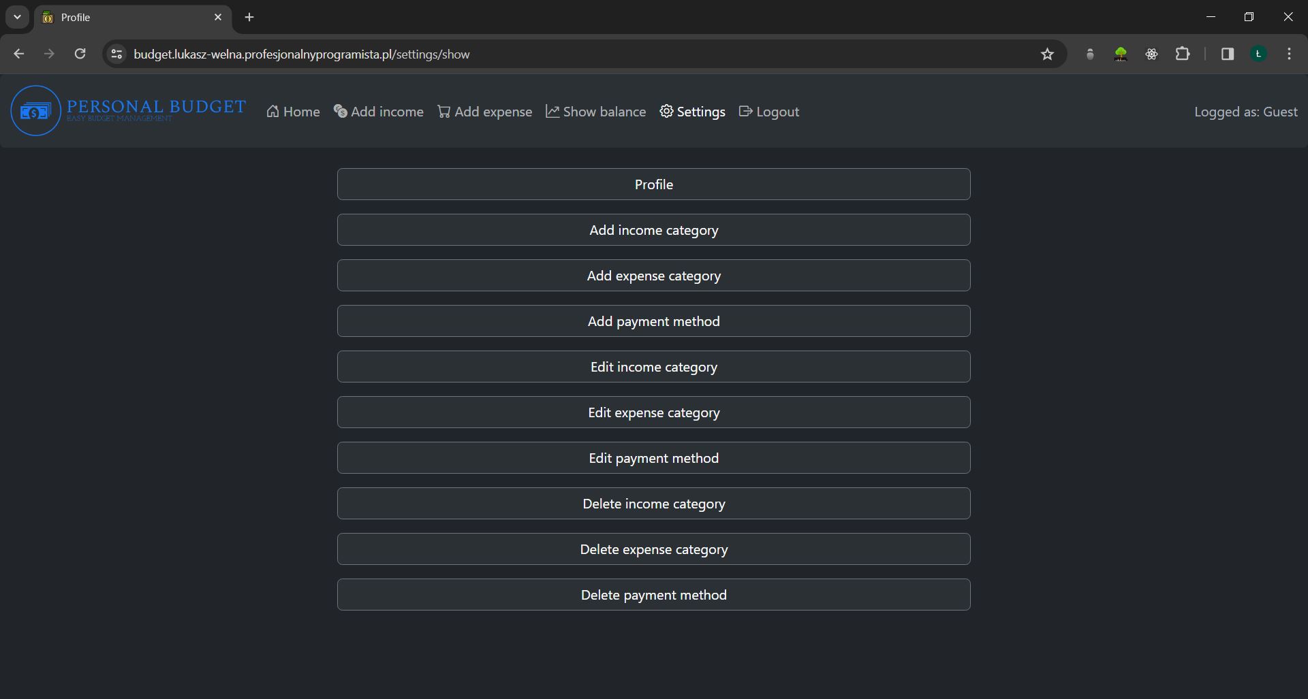Click the Add income category button
This screenshot has height=699, width=1308.
tap(653, 229)
